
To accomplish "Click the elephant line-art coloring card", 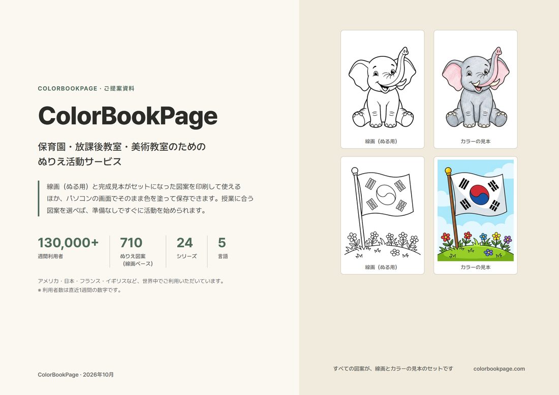I will tap(383, 89).
